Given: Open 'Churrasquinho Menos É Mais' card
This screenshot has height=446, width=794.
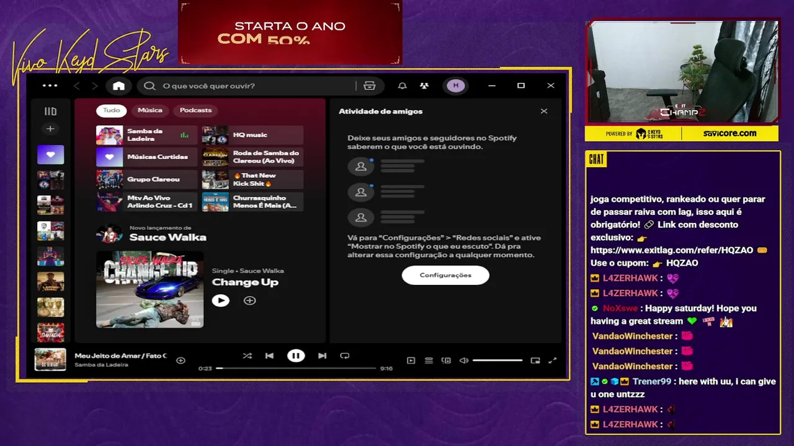Looking at the screenshot, I should coord(252,202).
